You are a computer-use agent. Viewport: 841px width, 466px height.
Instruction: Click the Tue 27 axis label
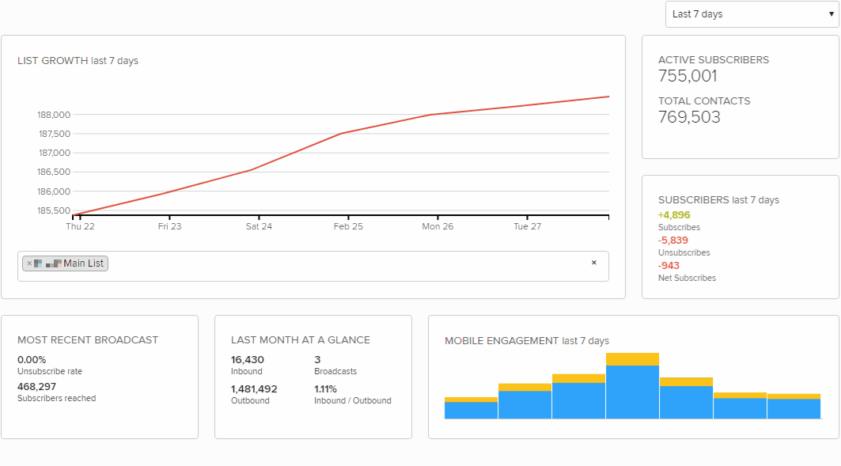[527, 226]
